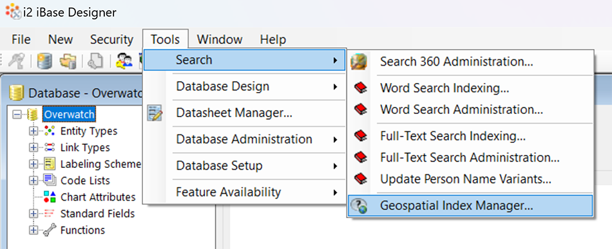Image resolution: width=612 pixels, height=249 pixels.
Task: Open the Help menu
Action: [273, 39]
